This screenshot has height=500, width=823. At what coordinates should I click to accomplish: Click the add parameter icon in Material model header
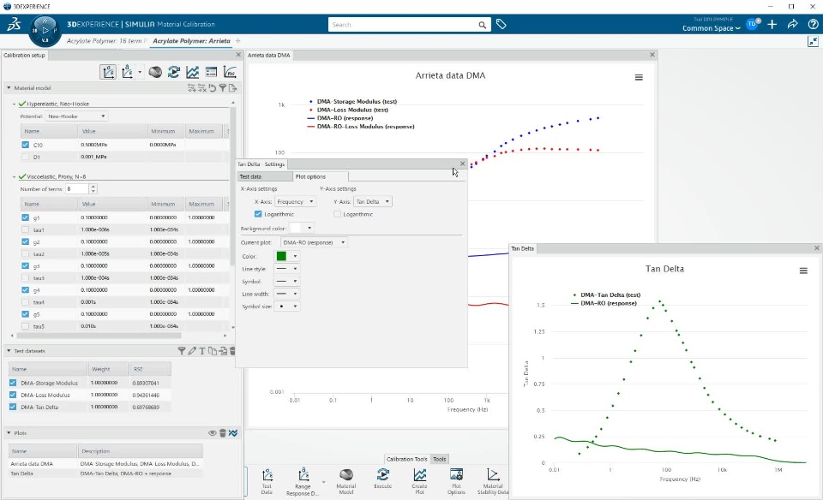pos(191,88)
